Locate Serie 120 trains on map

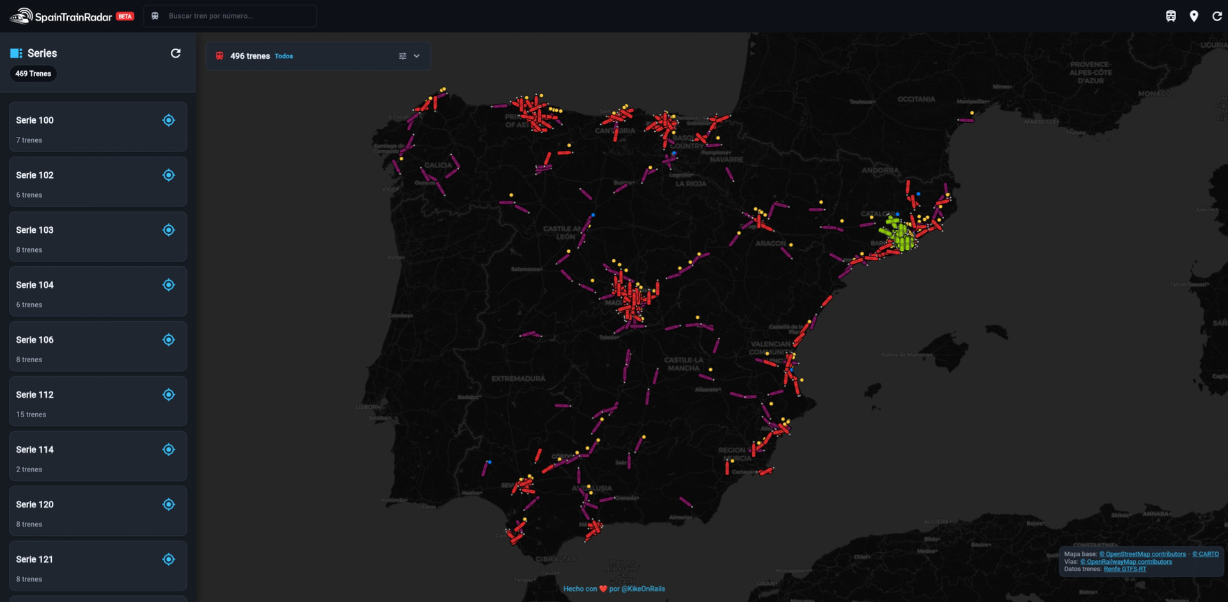click(169, 505)
